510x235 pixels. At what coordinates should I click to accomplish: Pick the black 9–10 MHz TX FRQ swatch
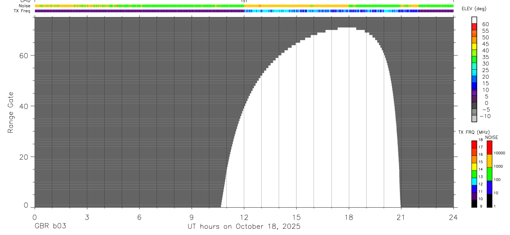[x=474, y=204]
